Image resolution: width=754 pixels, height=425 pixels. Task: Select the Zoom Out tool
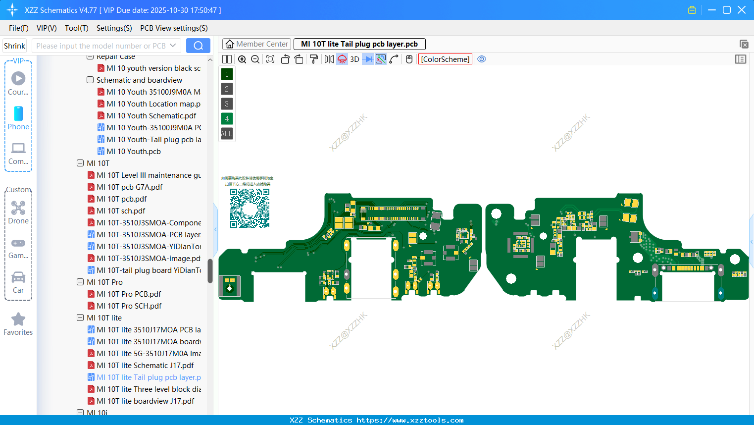[255, 59]
